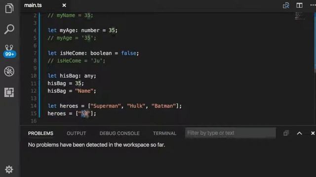
Task: Click the selected text in line 15 string
Action: [x=84, y=114]
